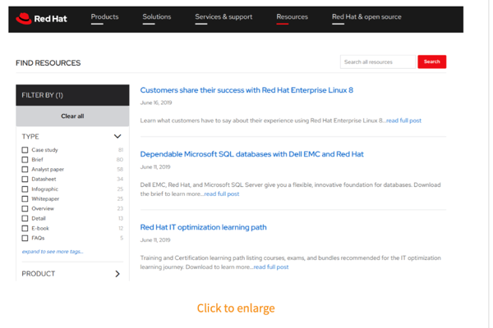Open Dependable Microsoft SQL databases article
This screenshot has height=328, width=493.
point(251,154)
